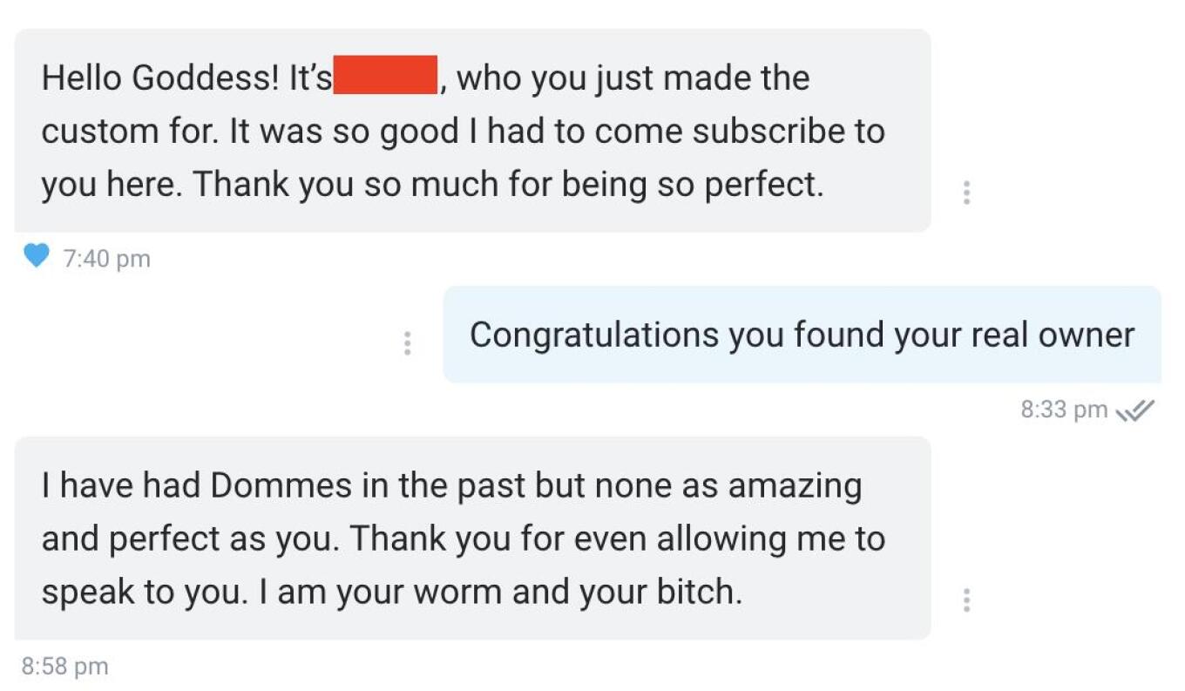1185x691 pixels.
Task: Open three-dot menu left of the "Congratulations" reply
Action: pos(407,343)
